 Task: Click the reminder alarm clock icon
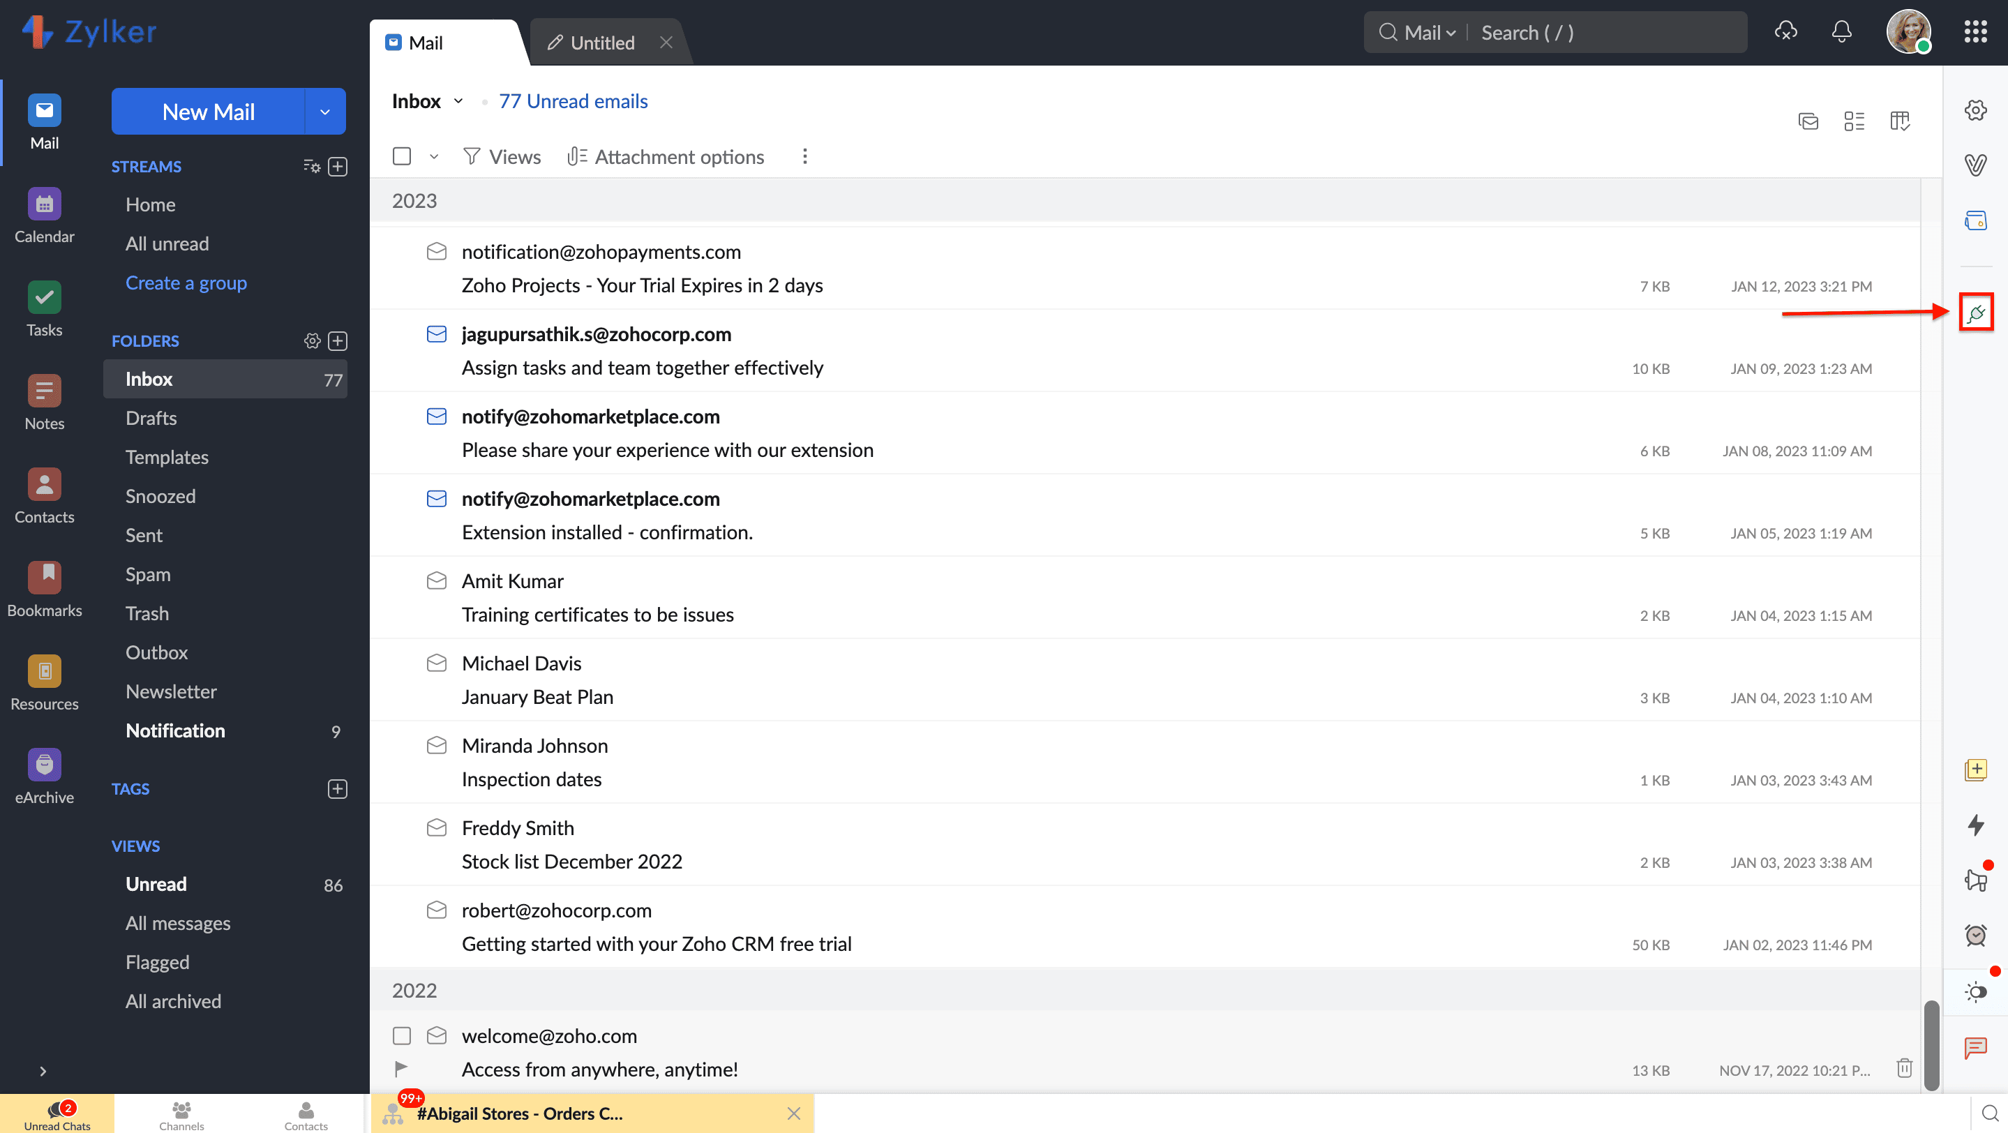(1975, 934)
